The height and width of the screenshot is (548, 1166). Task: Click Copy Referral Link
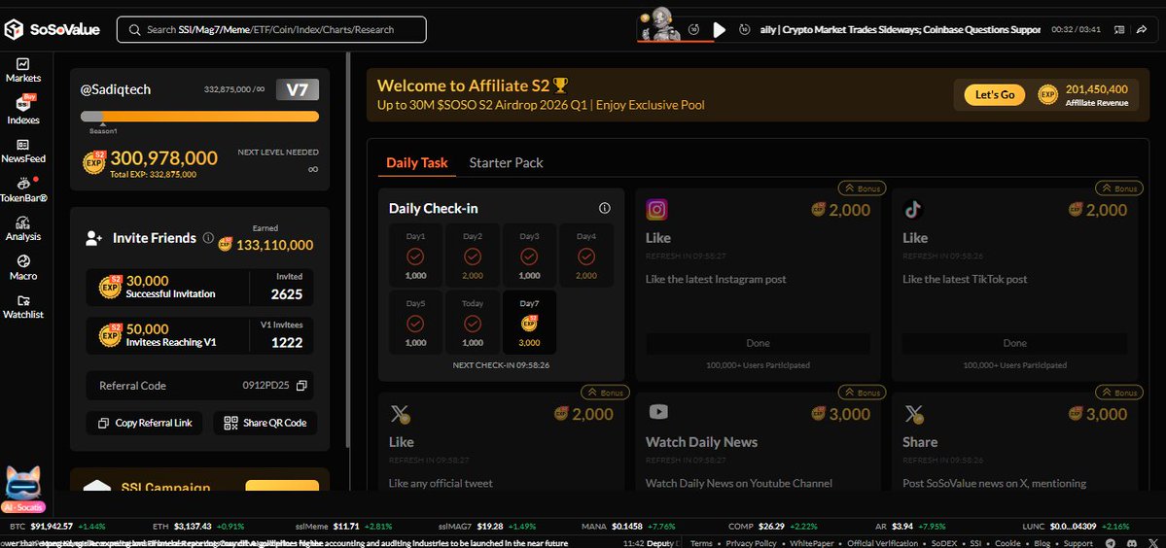coord(144,424)
